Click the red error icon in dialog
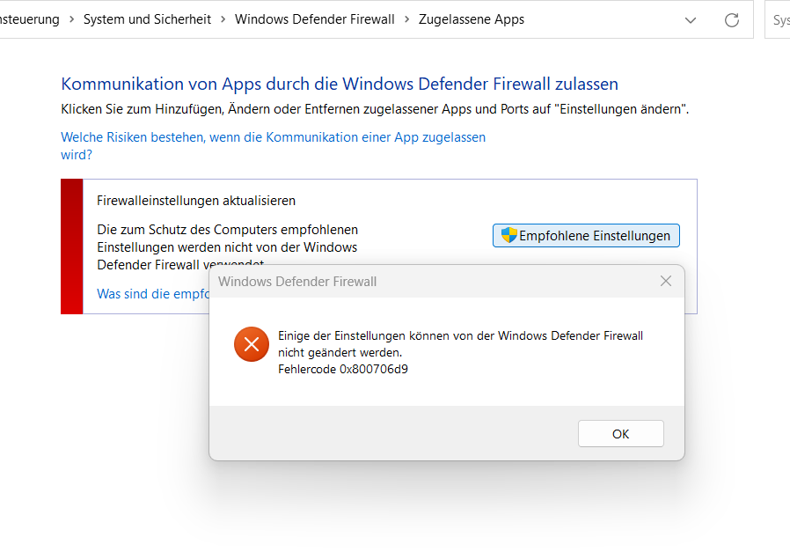This screenshot has width=790, height=559. point(252,344)
